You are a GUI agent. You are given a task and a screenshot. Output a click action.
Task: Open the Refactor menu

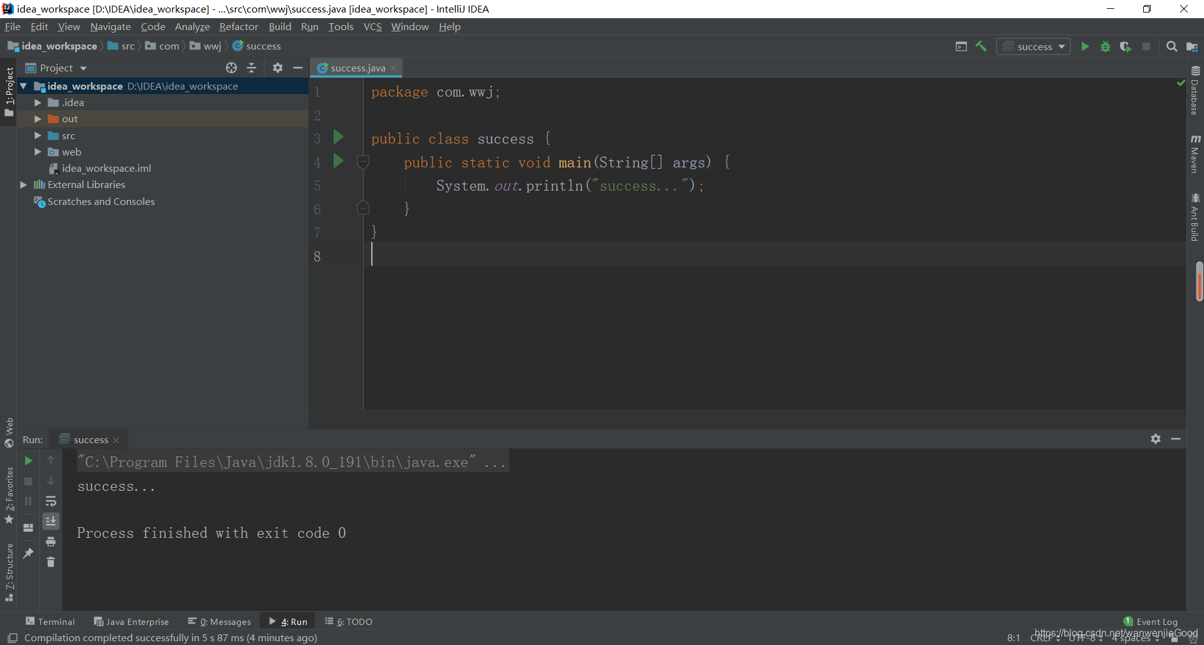[x=238, y=26]
